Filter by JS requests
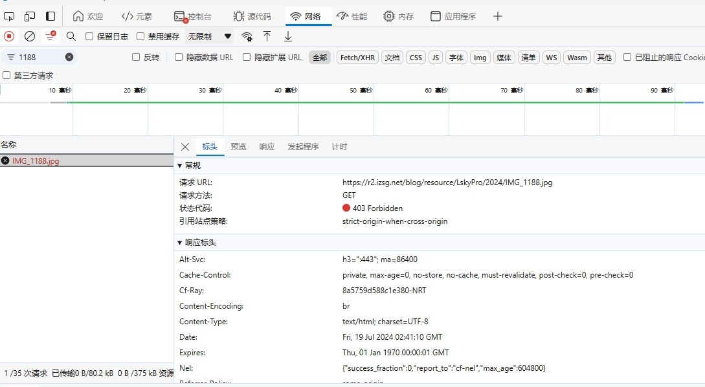This screenshot has width=705, height=387. coord(435,58)
